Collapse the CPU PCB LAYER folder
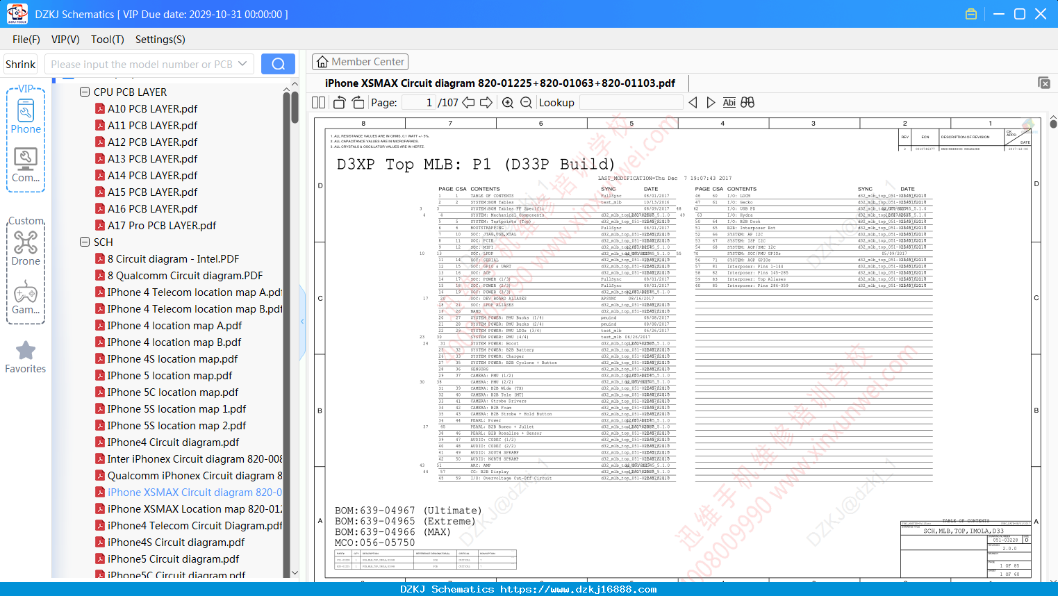Viewport: 1058px width, 596px height. (x=85, y=92)
